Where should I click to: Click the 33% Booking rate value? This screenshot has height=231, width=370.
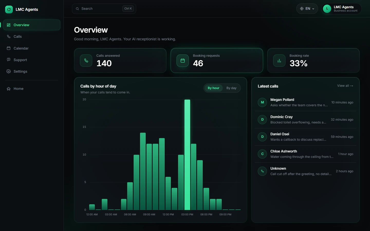tap(299, 63)
